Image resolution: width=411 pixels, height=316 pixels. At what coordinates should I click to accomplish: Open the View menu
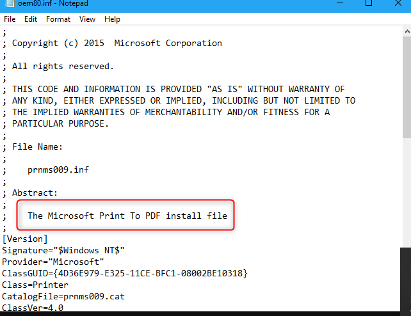pyautogui.click(x=87, y=19)
